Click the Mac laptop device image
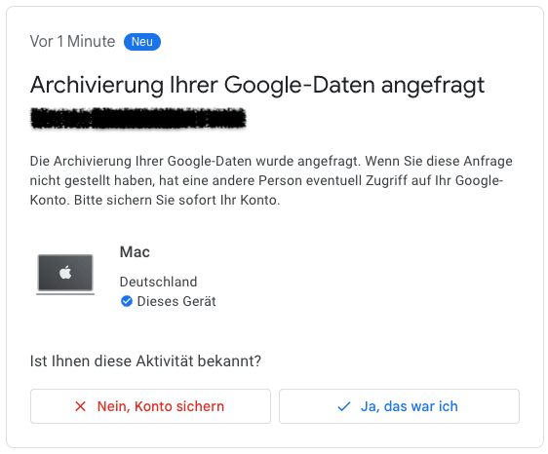 [65, 275]
